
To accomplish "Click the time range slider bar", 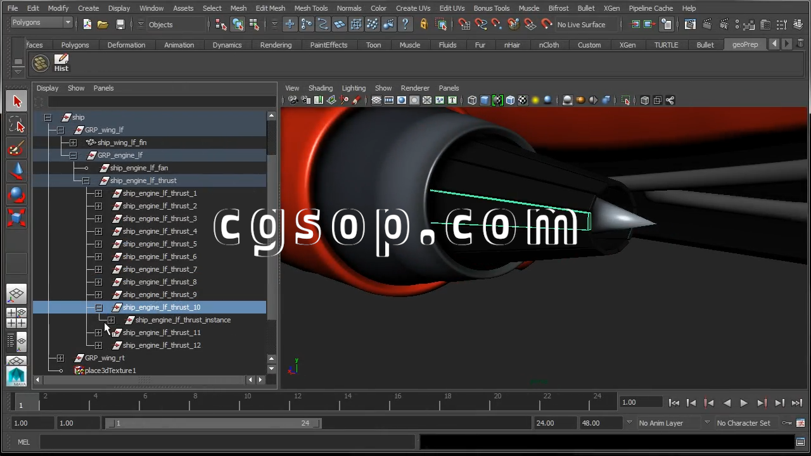I will click(x=214, y=423).
